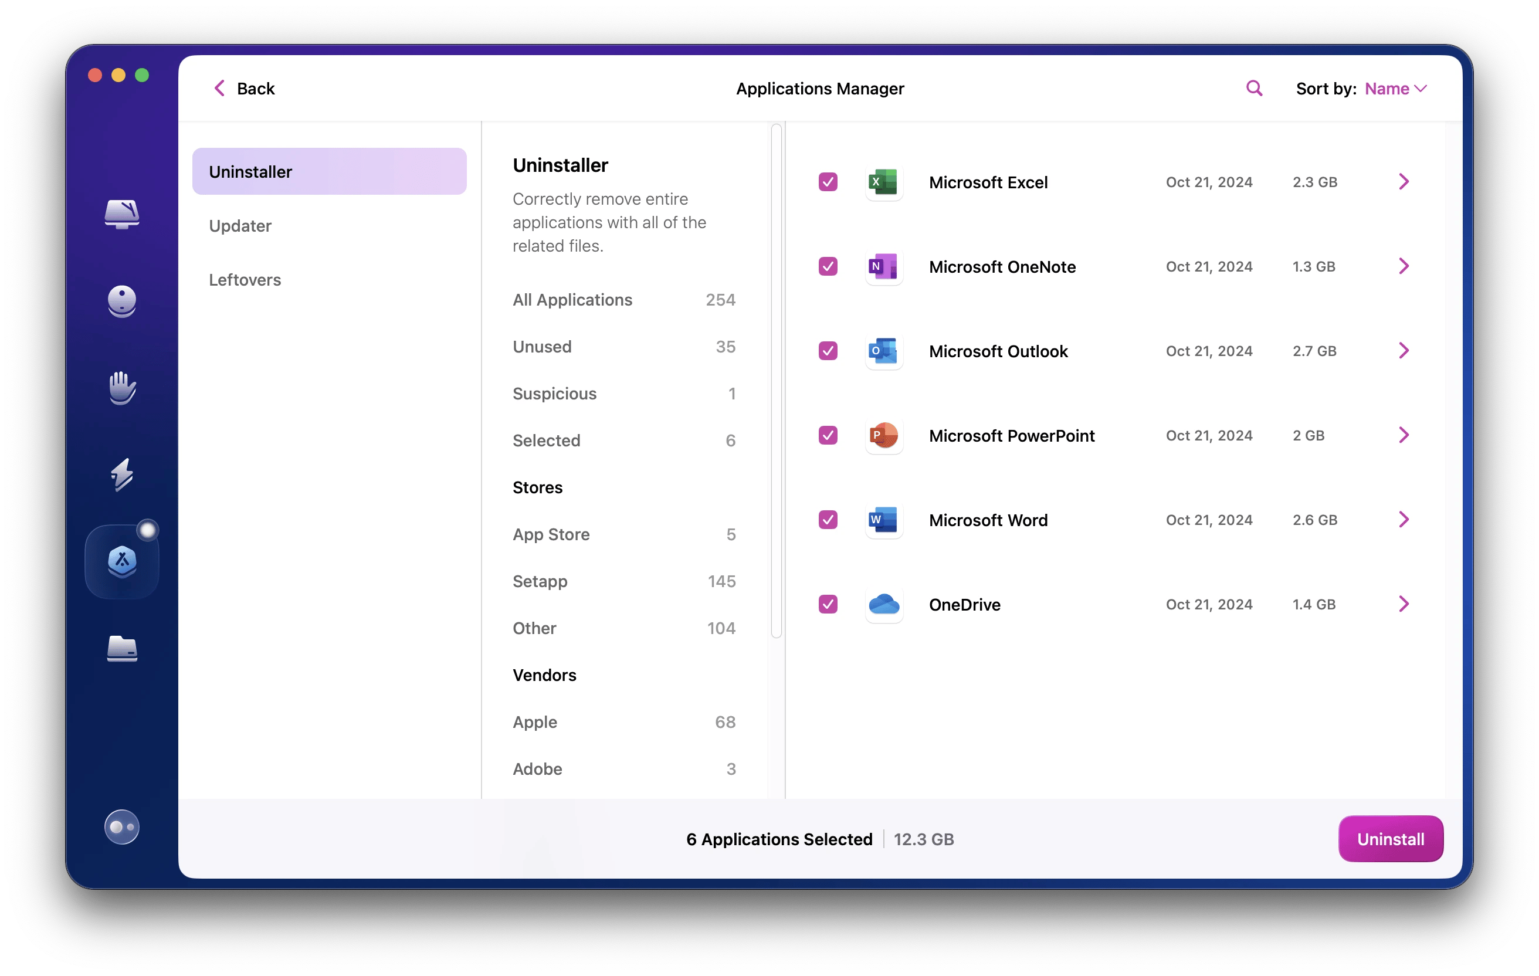This screenshot has width=1539, height=976.
Task: Expand Microsoft OneNote details chevron
Action: pos(1404,266)
